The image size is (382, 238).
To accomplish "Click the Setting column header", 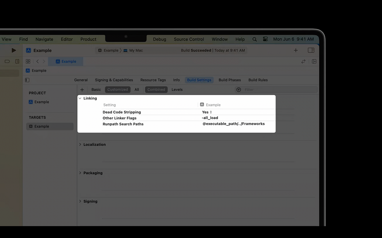I will coord(109,105).
